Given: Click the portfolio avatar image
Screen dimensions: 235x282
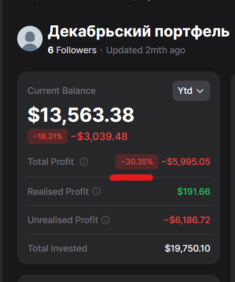Looking at the screenshot, I should [x=30, y=39].
